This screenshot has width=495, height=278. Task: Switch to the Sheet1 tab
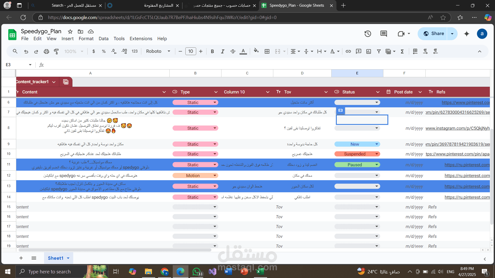[59, 258]
